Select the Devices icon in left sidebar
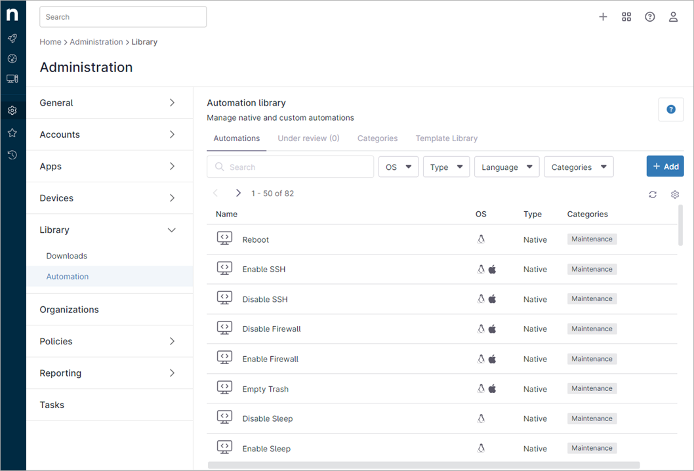 [x=12, y=78]
